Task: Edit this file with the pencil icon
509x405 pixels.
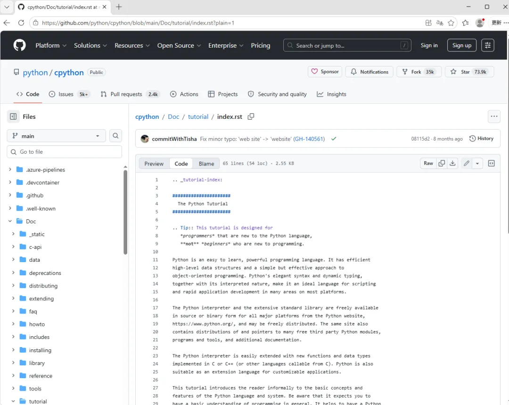Action: pos(467,163)
